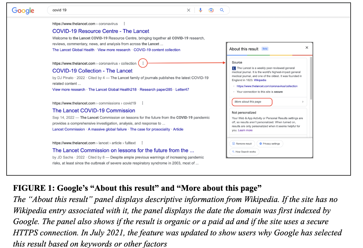Open Lancet Commission on lessons for future result

point(123,150)
